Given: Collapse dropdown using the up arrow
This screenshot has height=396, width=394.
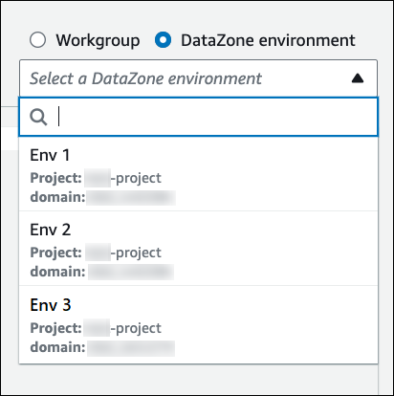Looking at the screenshot, I should 358,78.
